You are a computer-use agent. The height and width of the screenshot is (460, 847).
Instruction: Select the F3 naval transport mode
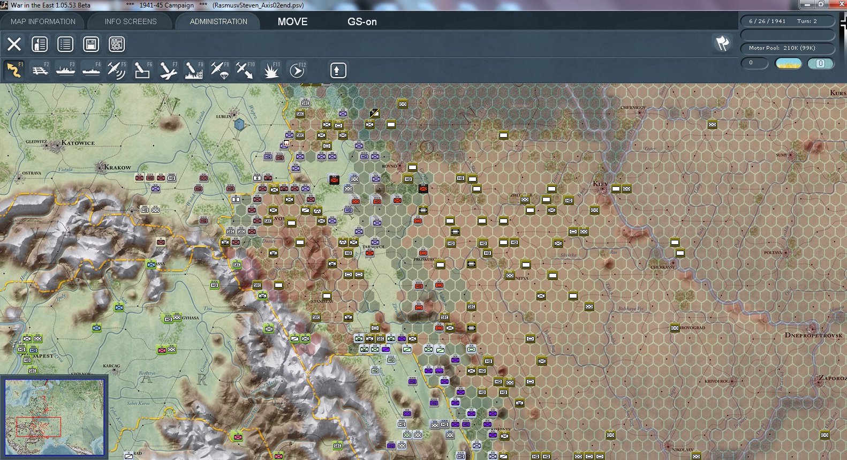click(65, 70)
